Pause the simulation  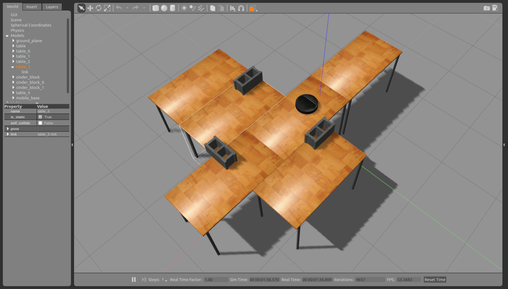coord(134,280)
